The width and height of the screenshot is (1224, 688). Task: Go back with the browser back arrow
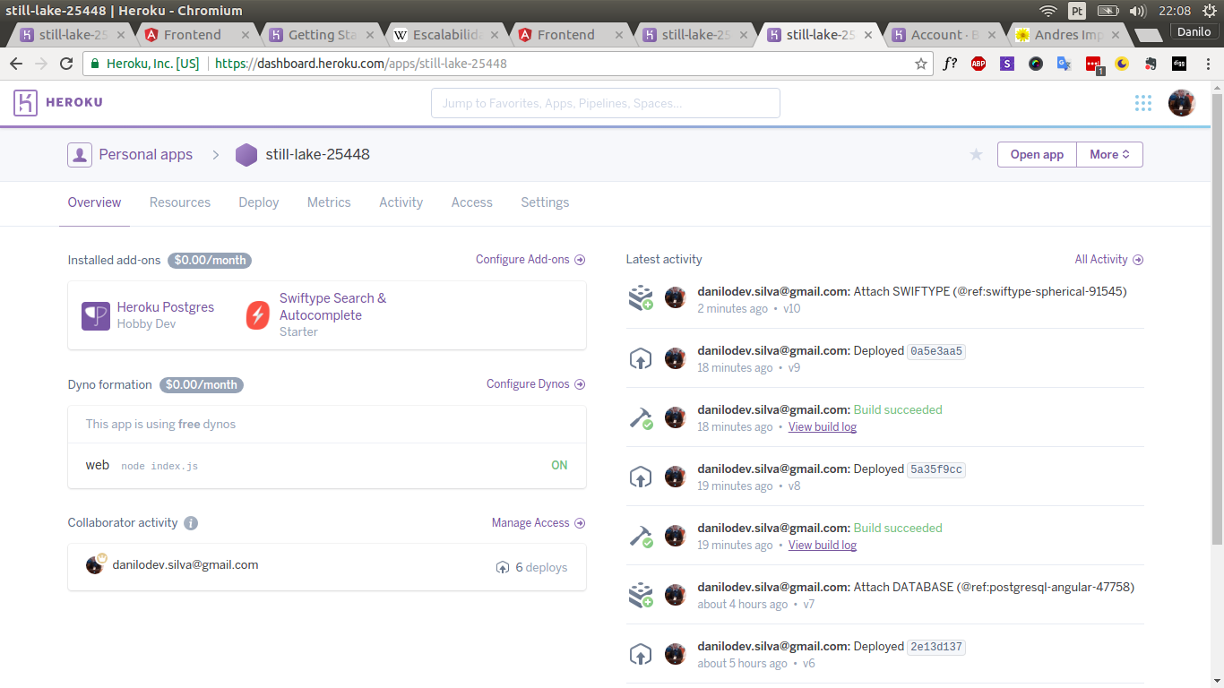[16, 64]
